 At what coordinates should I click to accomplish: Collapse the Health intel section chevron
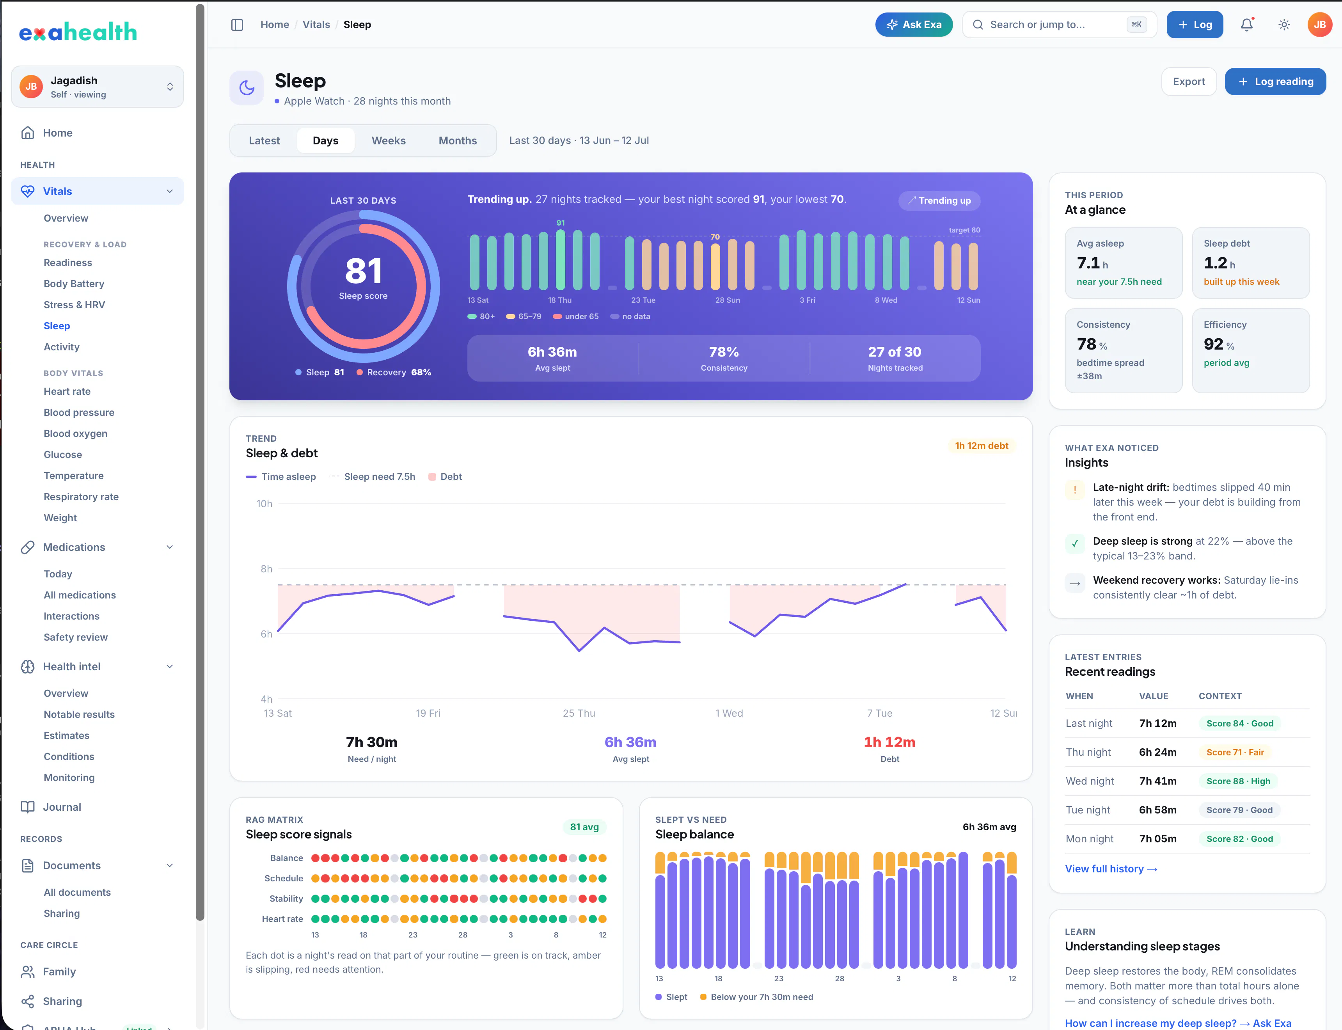[x=170, y=666]
